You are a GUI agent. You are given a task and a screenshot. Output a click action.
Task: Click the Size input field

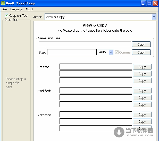point(72,52)
